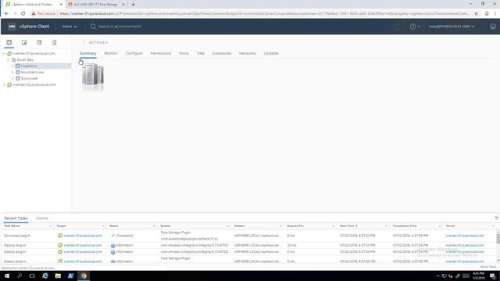Click the taskbar clock

click(x=478, y=276)
